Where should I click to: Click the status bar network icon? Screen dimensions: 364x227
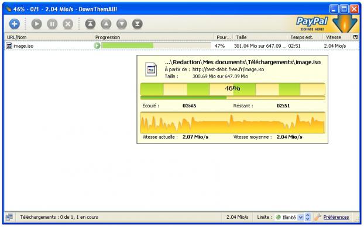[9, 217]
